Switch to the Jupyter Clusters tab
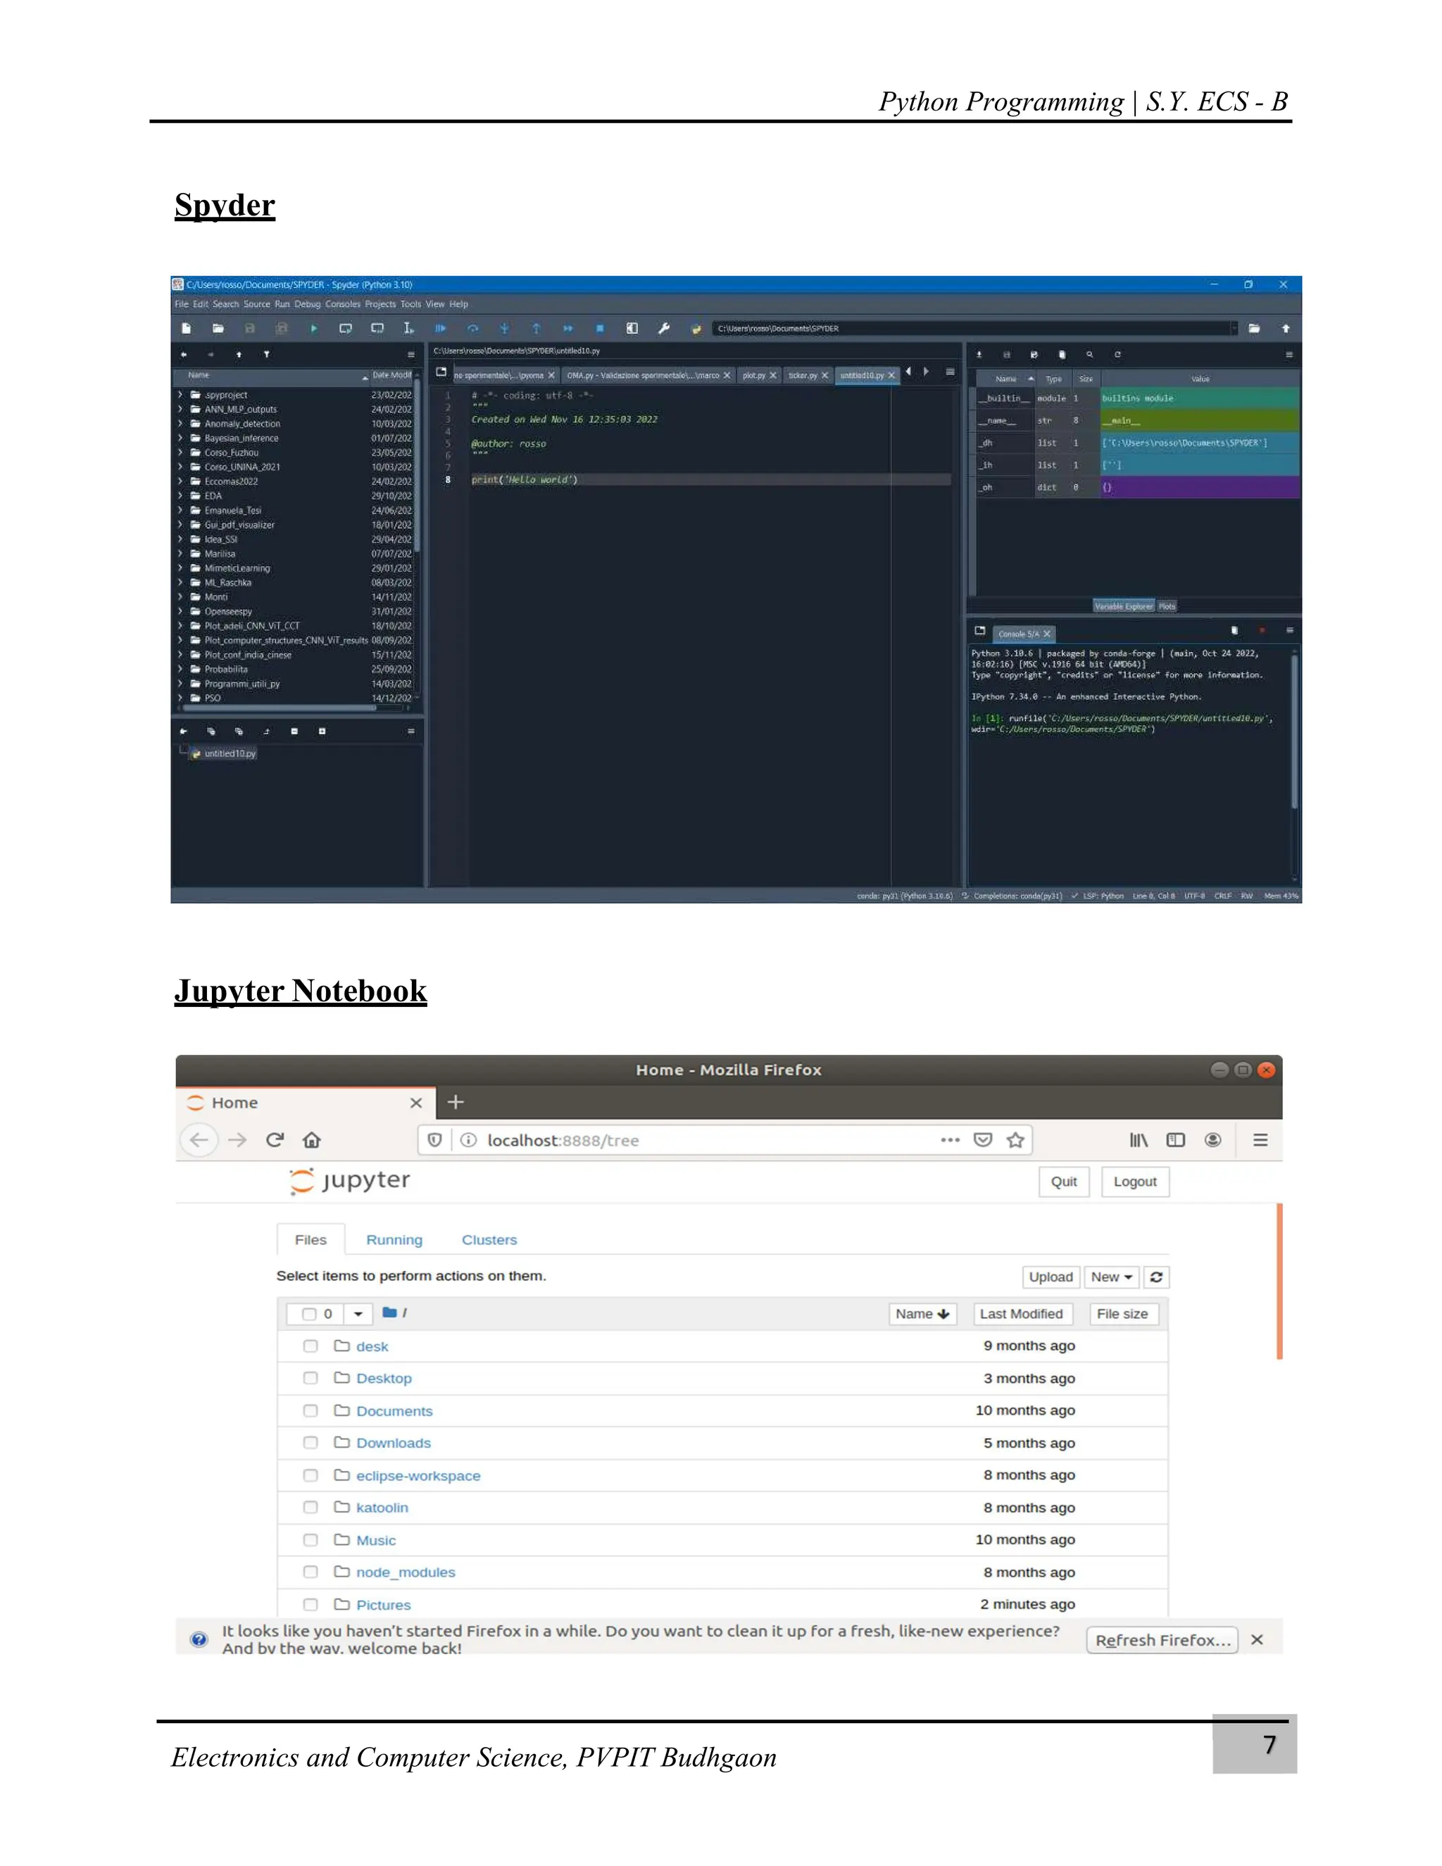The height and width of the screenshot is (1866, 1442). (489, 1240)
